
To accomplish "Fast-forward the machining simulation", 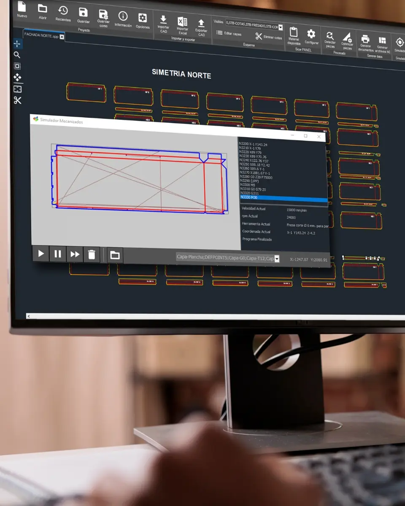I will pos(75,254).
